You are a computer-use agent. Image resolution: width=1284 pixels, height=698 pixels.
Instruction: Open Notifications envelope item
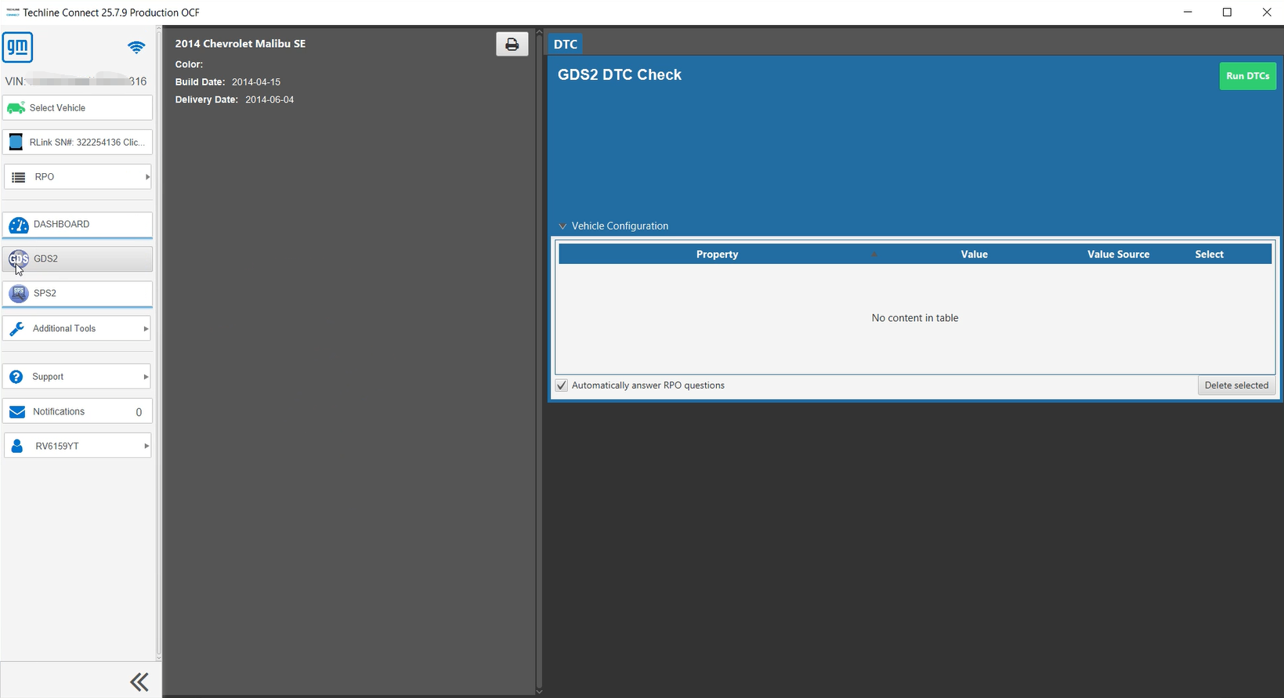pyautogui.click(x=77, y=411)
